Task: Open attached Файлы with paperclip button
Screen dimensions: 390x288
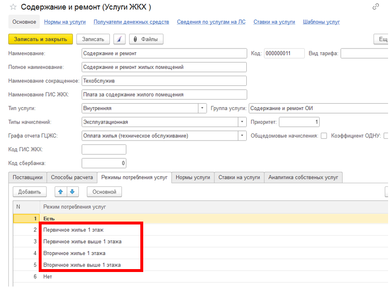Action: click(146, 39)
